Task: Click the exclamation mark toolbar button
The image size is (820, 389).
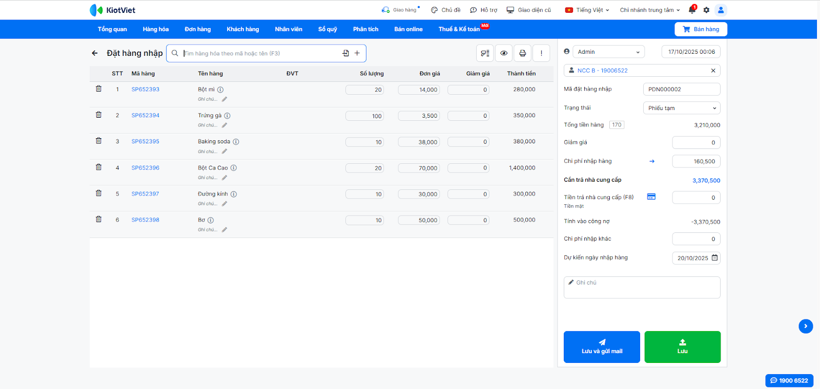Action: click(x=541, y=53)
